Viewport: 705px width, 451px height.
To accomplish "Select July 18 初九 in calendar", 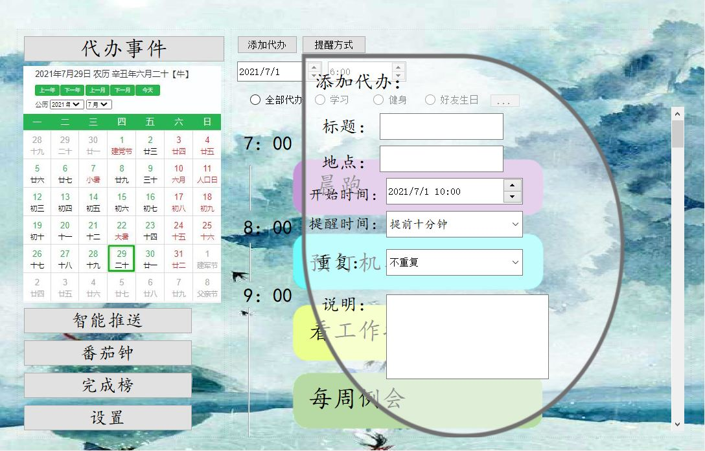I will pyautogui.click(x=207, y=202).
